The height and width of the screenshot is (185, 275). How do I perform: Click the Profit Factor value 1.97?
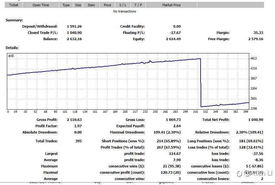(77, 126)
